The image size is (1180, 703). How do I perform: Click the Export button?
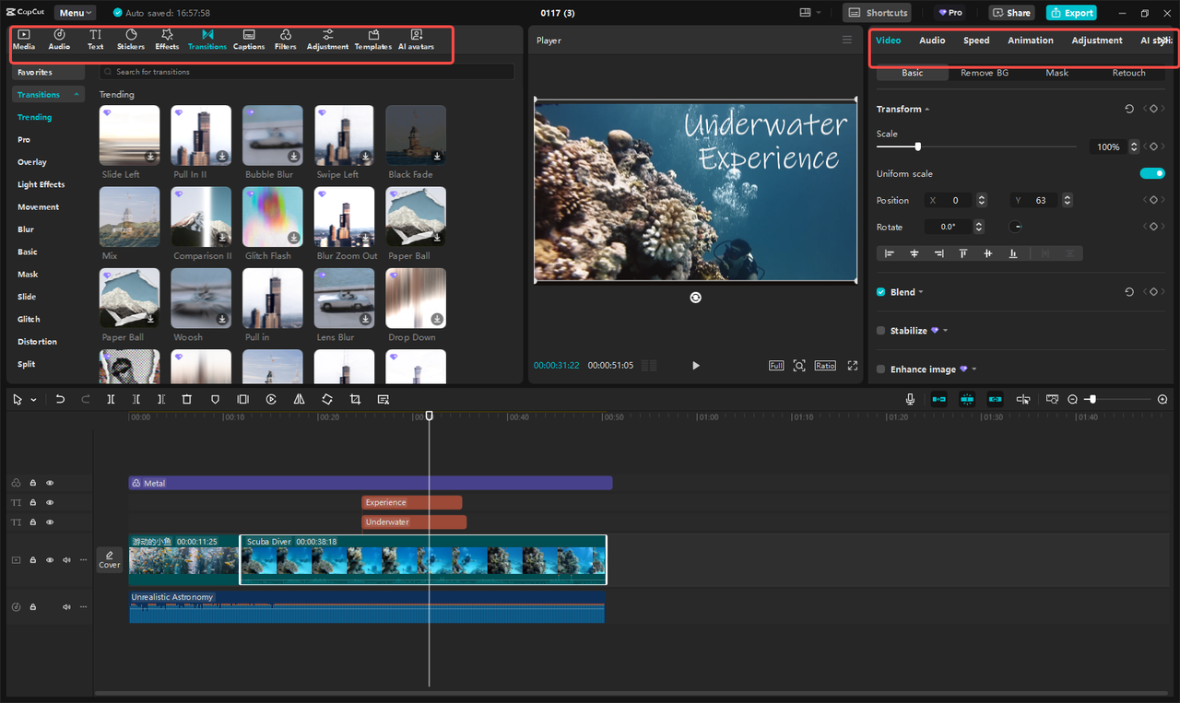point(1071,12)
